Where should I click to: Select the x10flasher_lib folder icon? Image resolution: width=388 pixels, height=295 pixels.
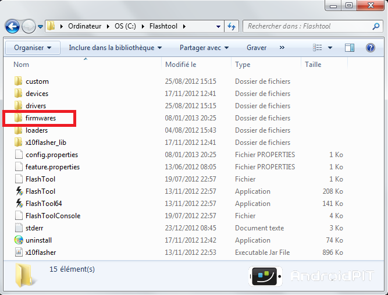click(x=18, y=142)
